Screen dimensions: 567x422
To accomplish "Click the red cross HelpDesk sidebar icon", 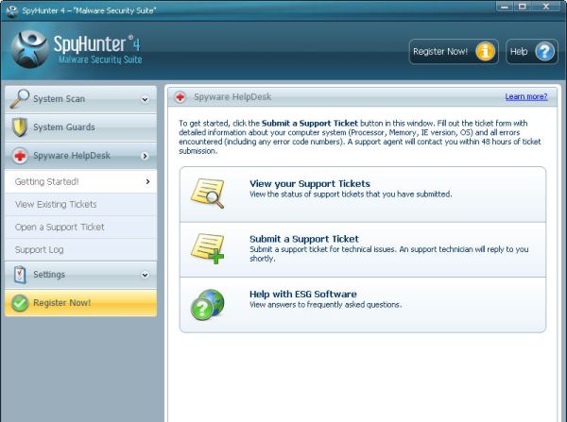I will [x=20, y=156].
